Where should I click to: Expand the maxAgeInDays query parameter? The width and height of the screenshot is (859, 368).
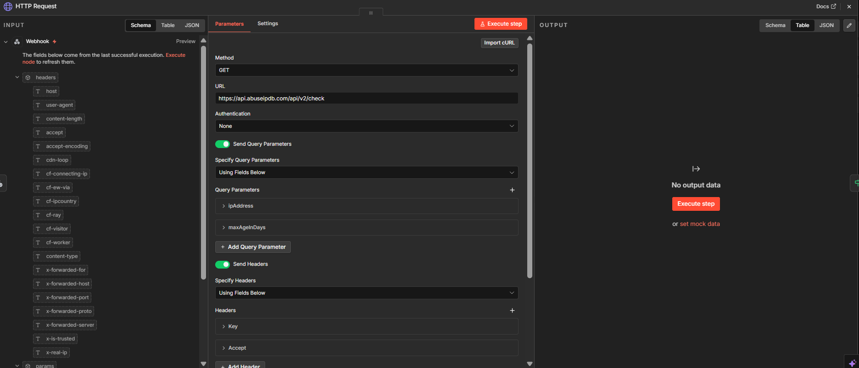[367, 228]
